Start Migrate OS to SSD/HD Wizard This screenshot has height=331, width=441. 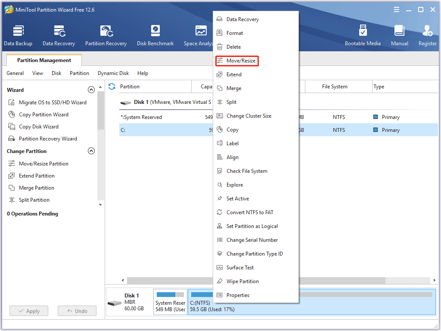53,103
